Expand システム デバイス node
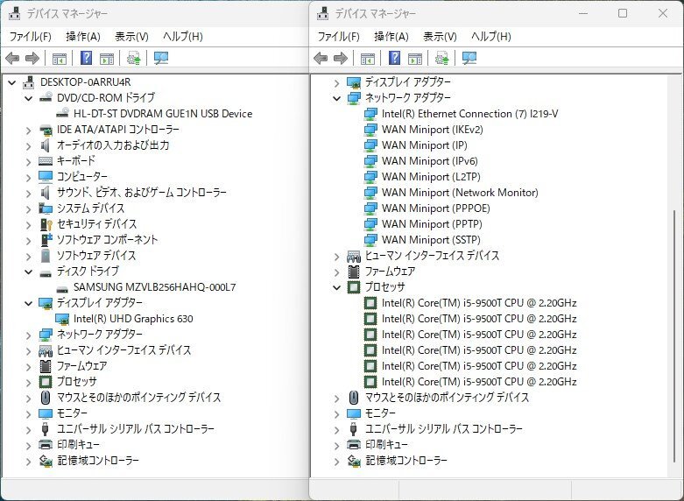 [28, 208]
